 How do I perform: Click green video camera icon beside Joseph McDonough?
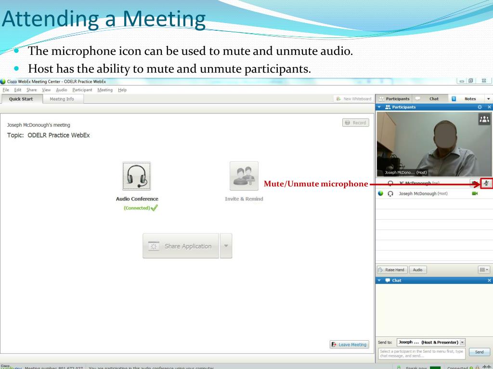(x=475, y=194)
